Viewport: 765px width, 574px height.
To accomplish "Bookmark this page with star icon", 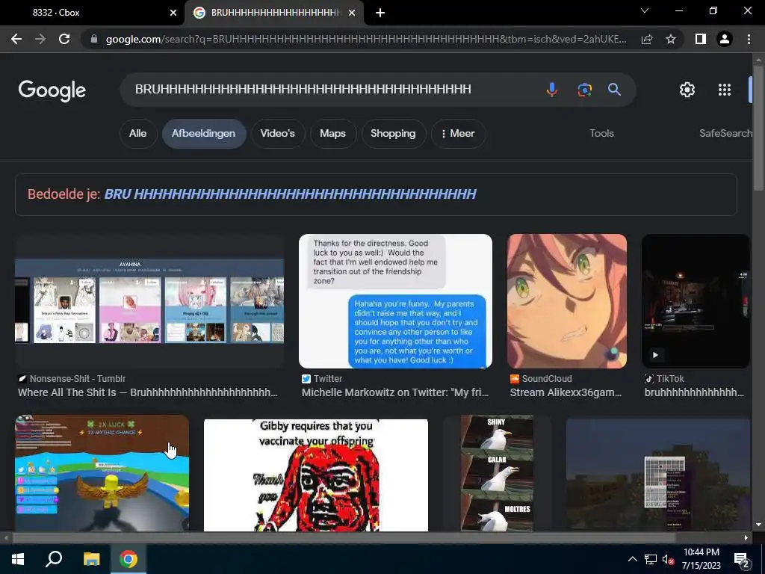I will tap(671, 39).
